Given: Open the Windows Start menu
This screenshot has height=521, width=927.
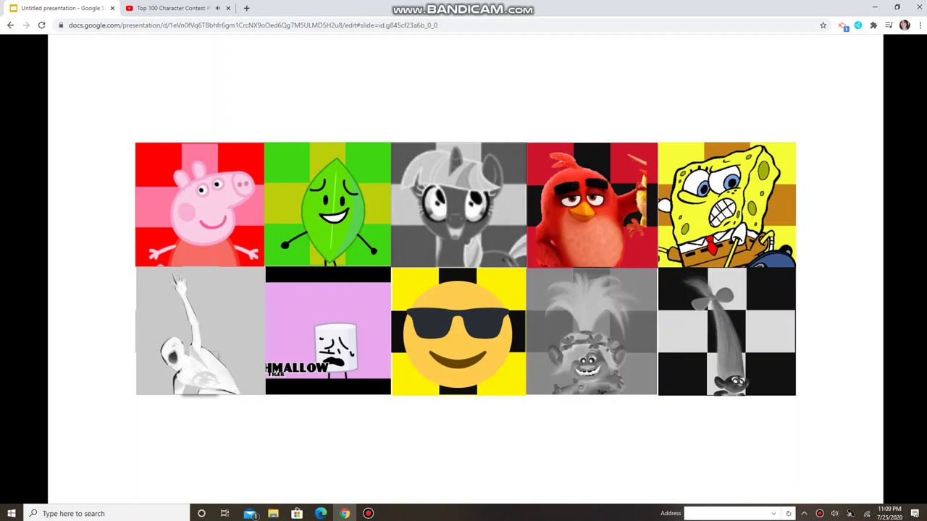Looking at the screenshot, I should [11, 513].
